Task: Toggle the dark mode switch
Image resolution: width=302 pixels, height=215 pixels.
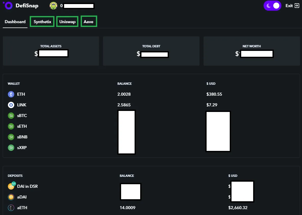Action: point(272,6)
